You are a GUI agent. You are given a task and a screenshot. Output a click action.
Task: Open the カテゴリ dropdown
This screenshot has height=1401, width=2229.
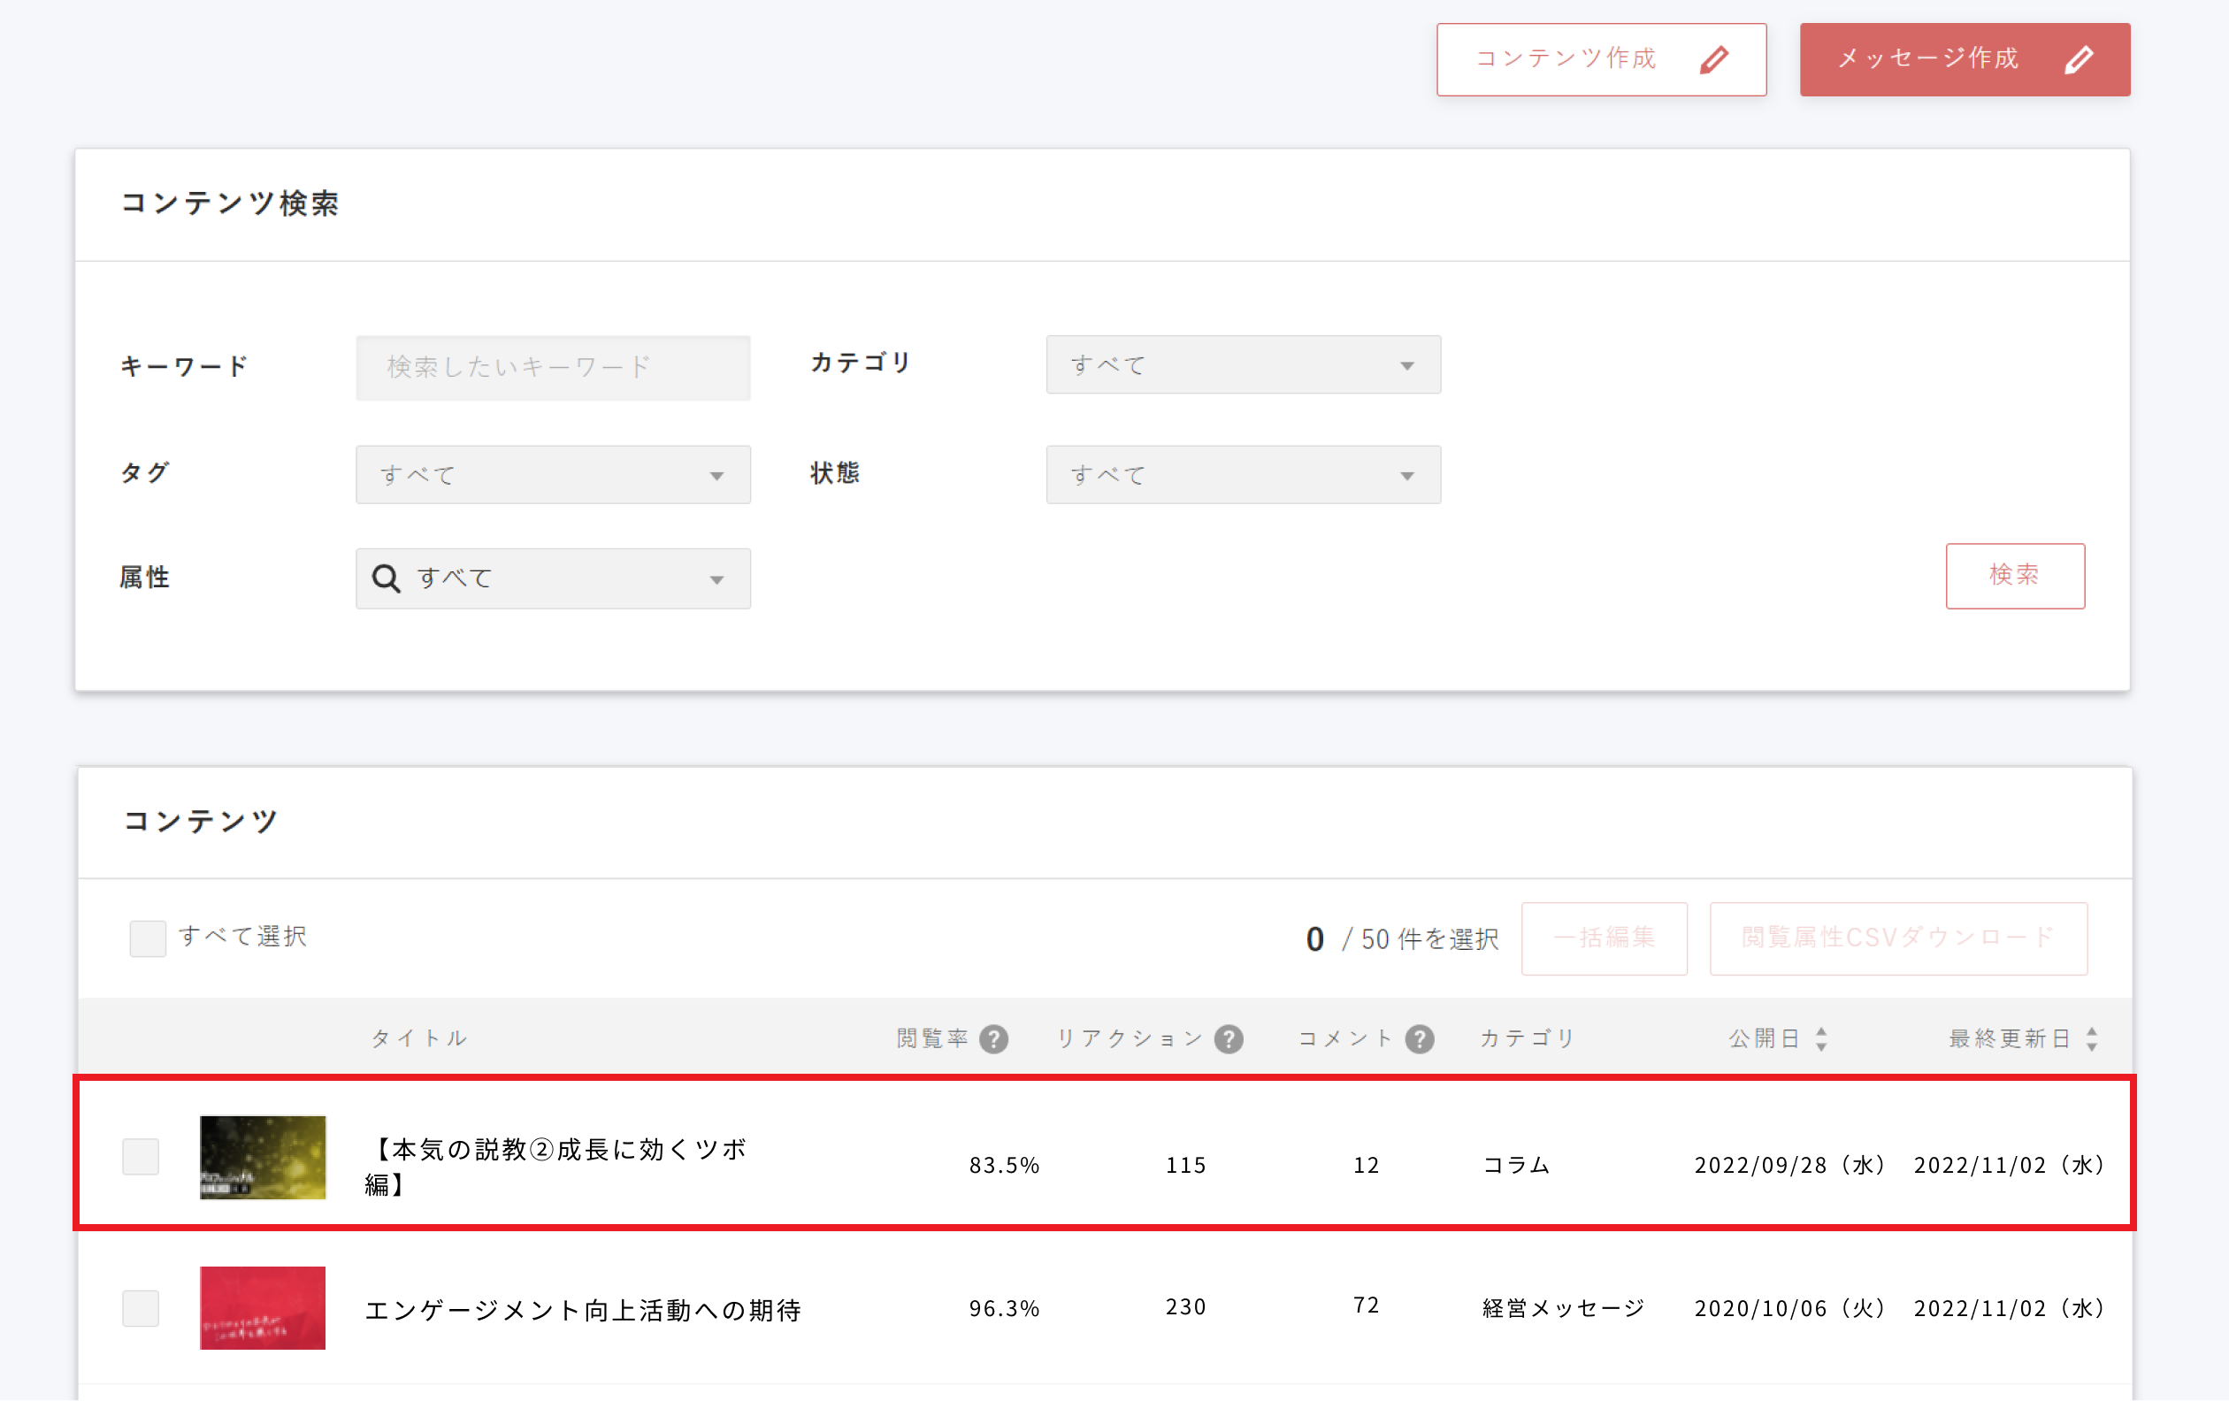coord(1242,364)
